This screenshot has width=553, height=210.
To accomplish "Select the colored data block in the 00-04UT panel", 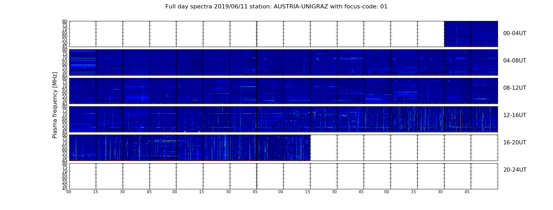I will 471,34.
